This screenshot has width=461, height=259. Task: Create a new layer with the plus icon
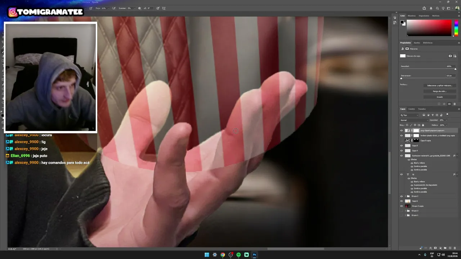[x=450, y=248]
